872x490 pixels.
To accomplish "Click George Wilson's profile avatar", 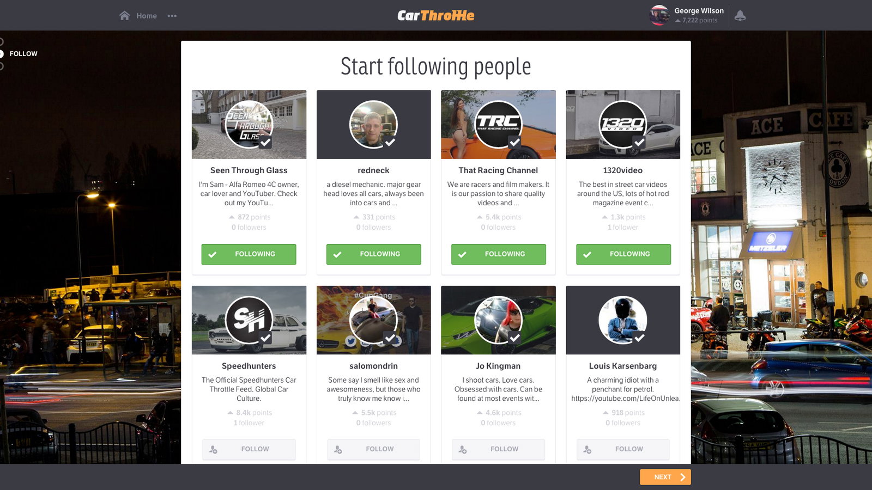I will click(659, 15).
